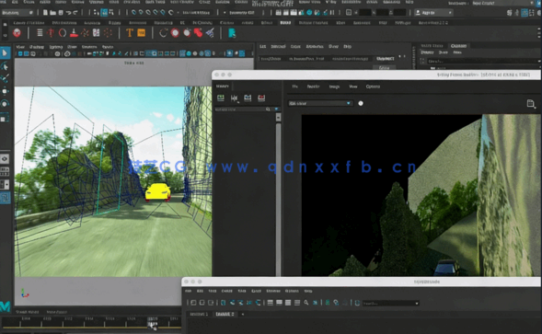Open filter dropdown beside Render View search

tap(276, 109)
